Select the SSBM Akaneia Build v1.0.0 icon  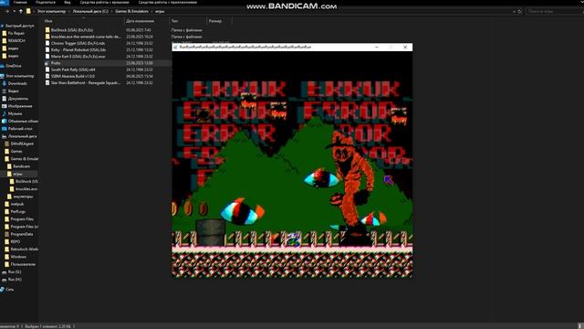[x=47, y=77]
